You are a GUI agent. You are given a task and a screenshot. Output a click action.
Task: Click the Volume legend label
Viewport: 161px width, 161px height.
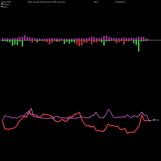[6, 5]
